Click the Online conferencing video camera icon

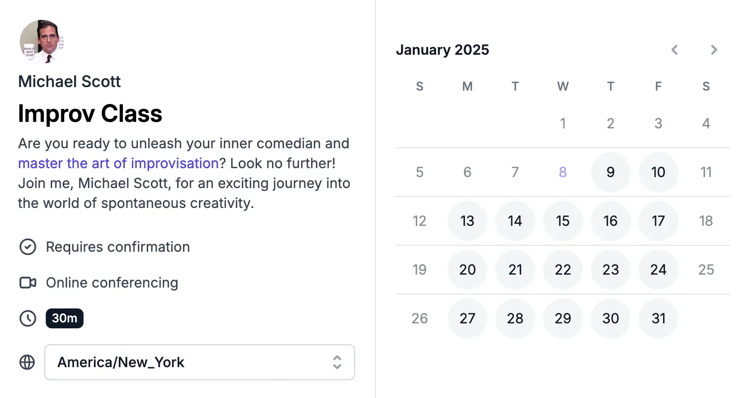click(x=27, y=283)
